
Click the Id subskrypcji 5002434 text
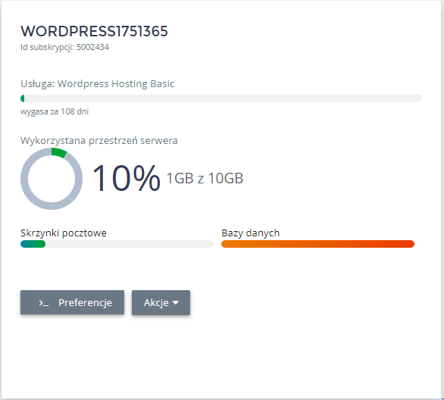[64, 47]
